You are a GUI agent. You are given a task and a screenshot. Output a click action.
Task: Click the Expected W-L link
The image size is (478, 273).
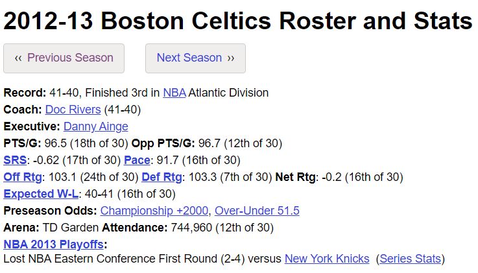click(x=41, y=194)
